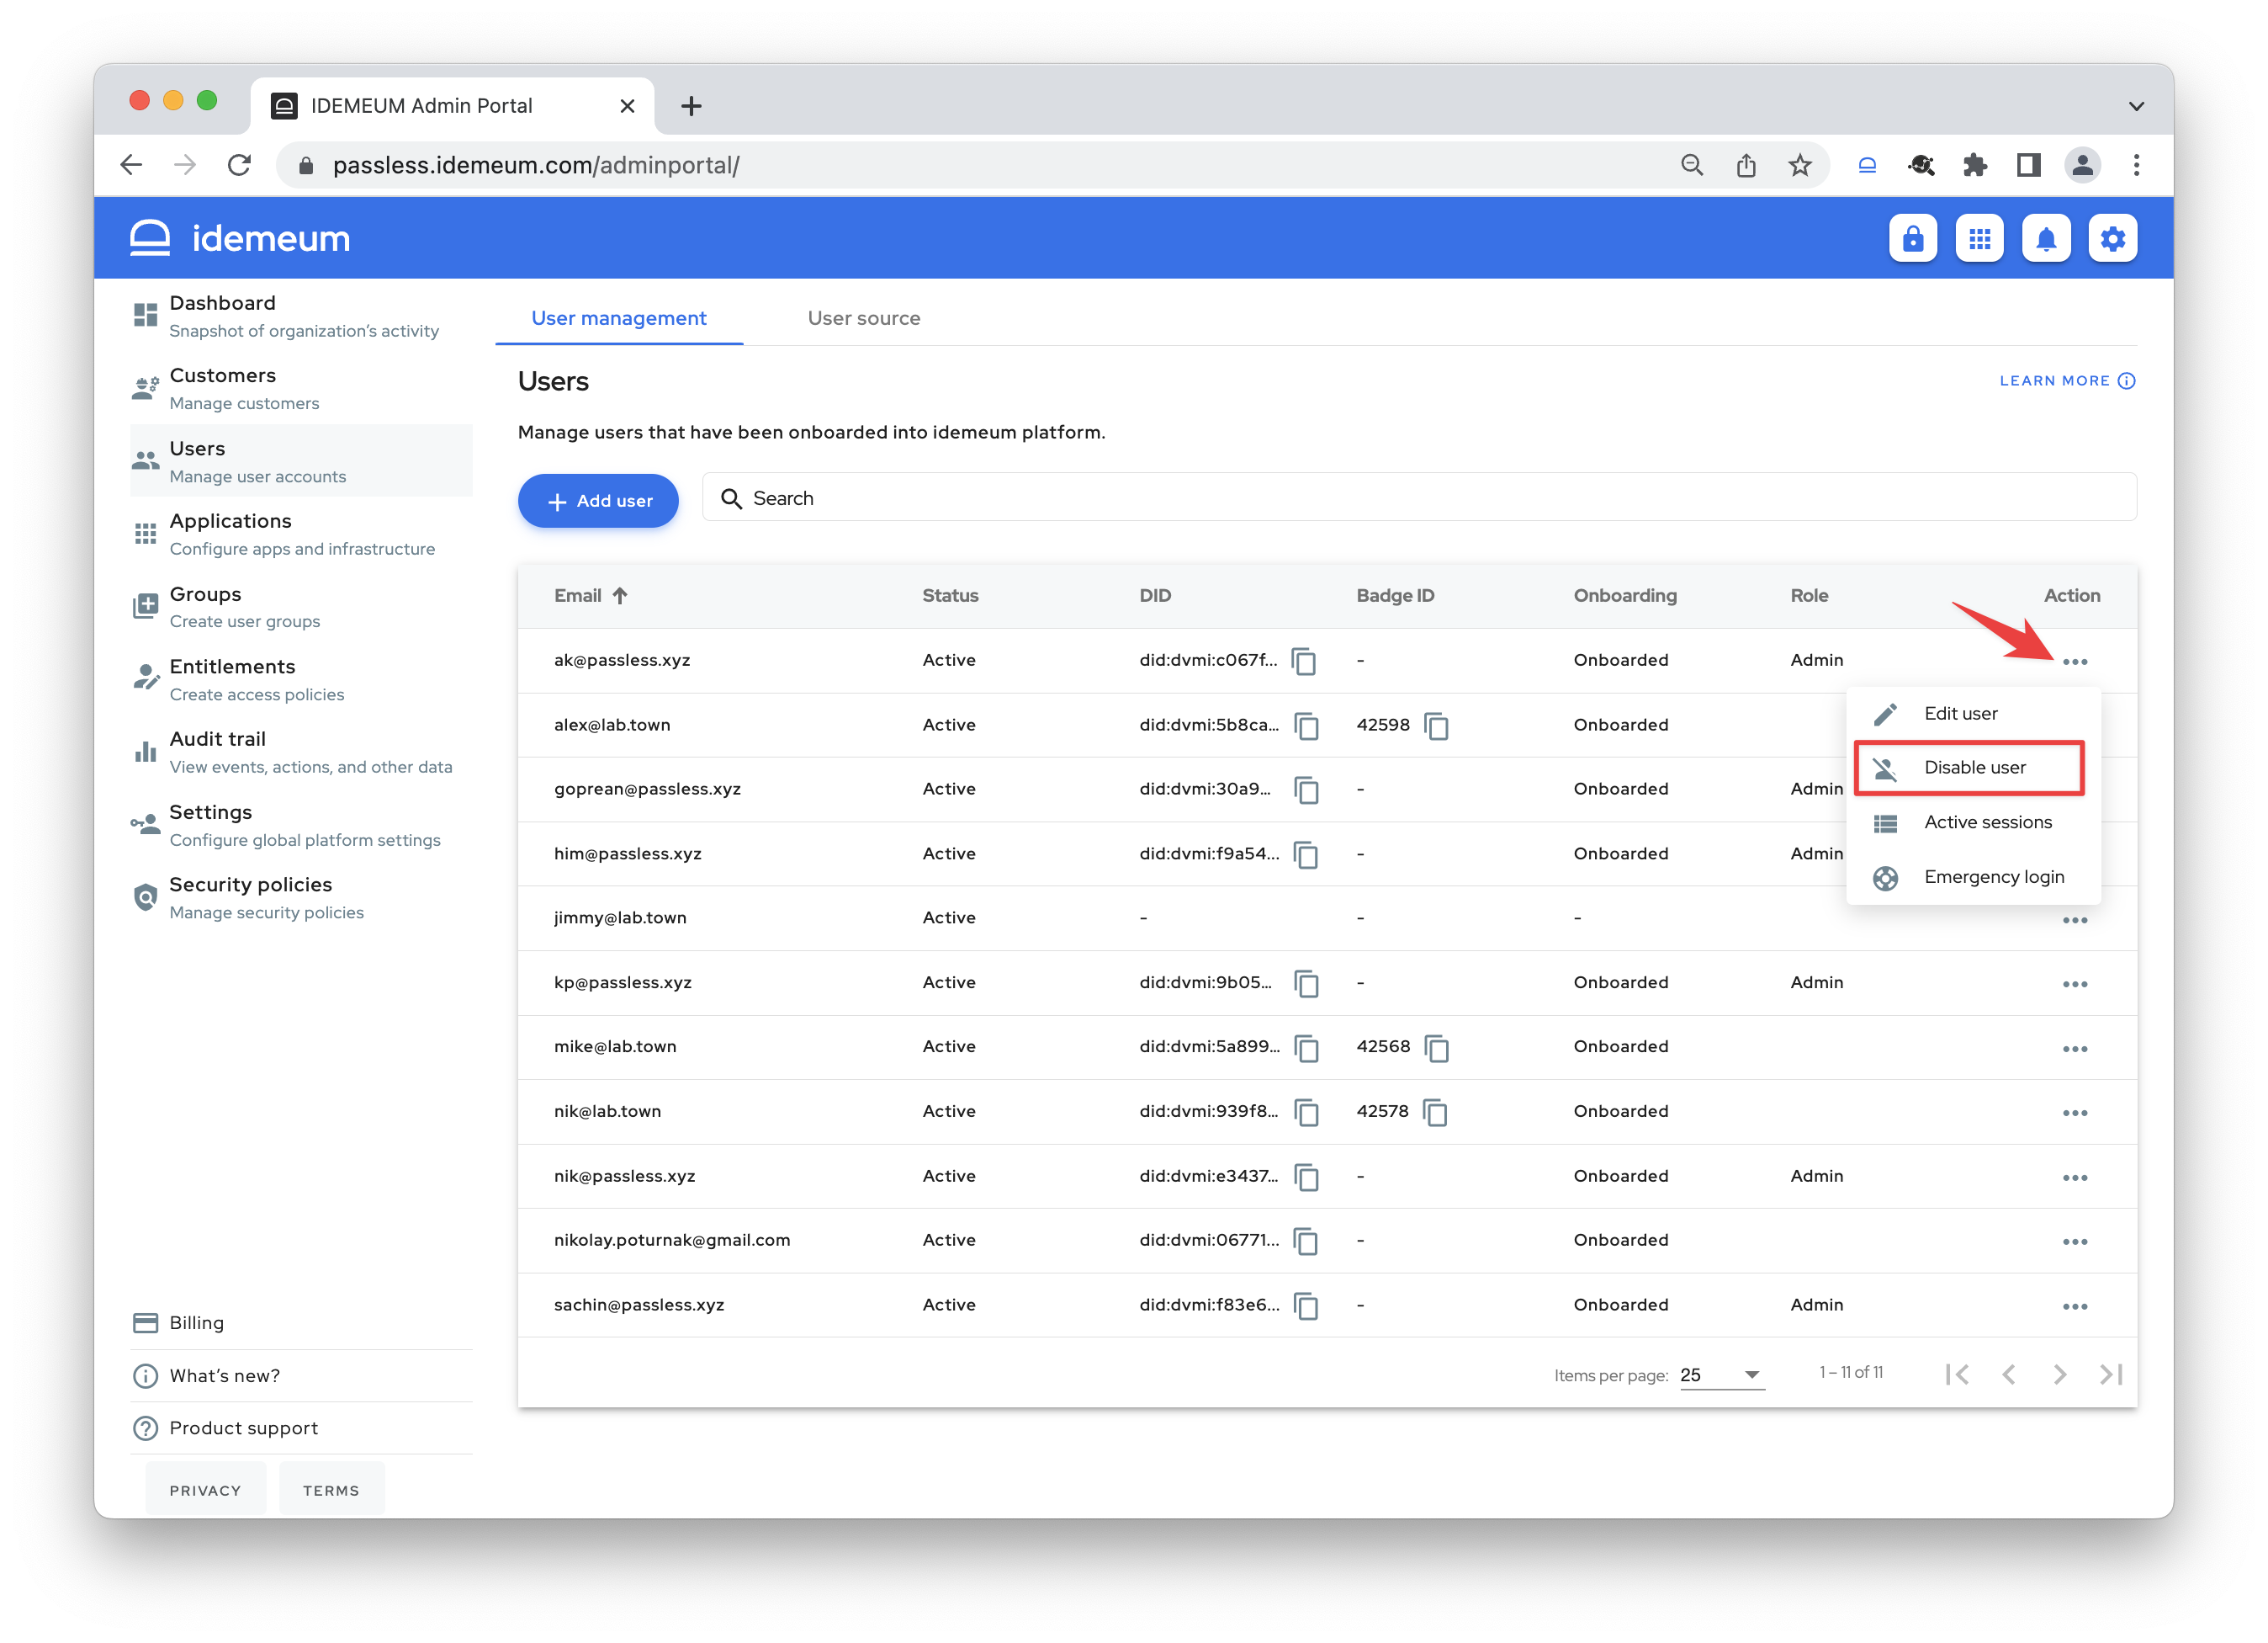This screenshot has height=1643, width=2268.
Task: Sort by Email column header
Action: (x=590, y=595)
